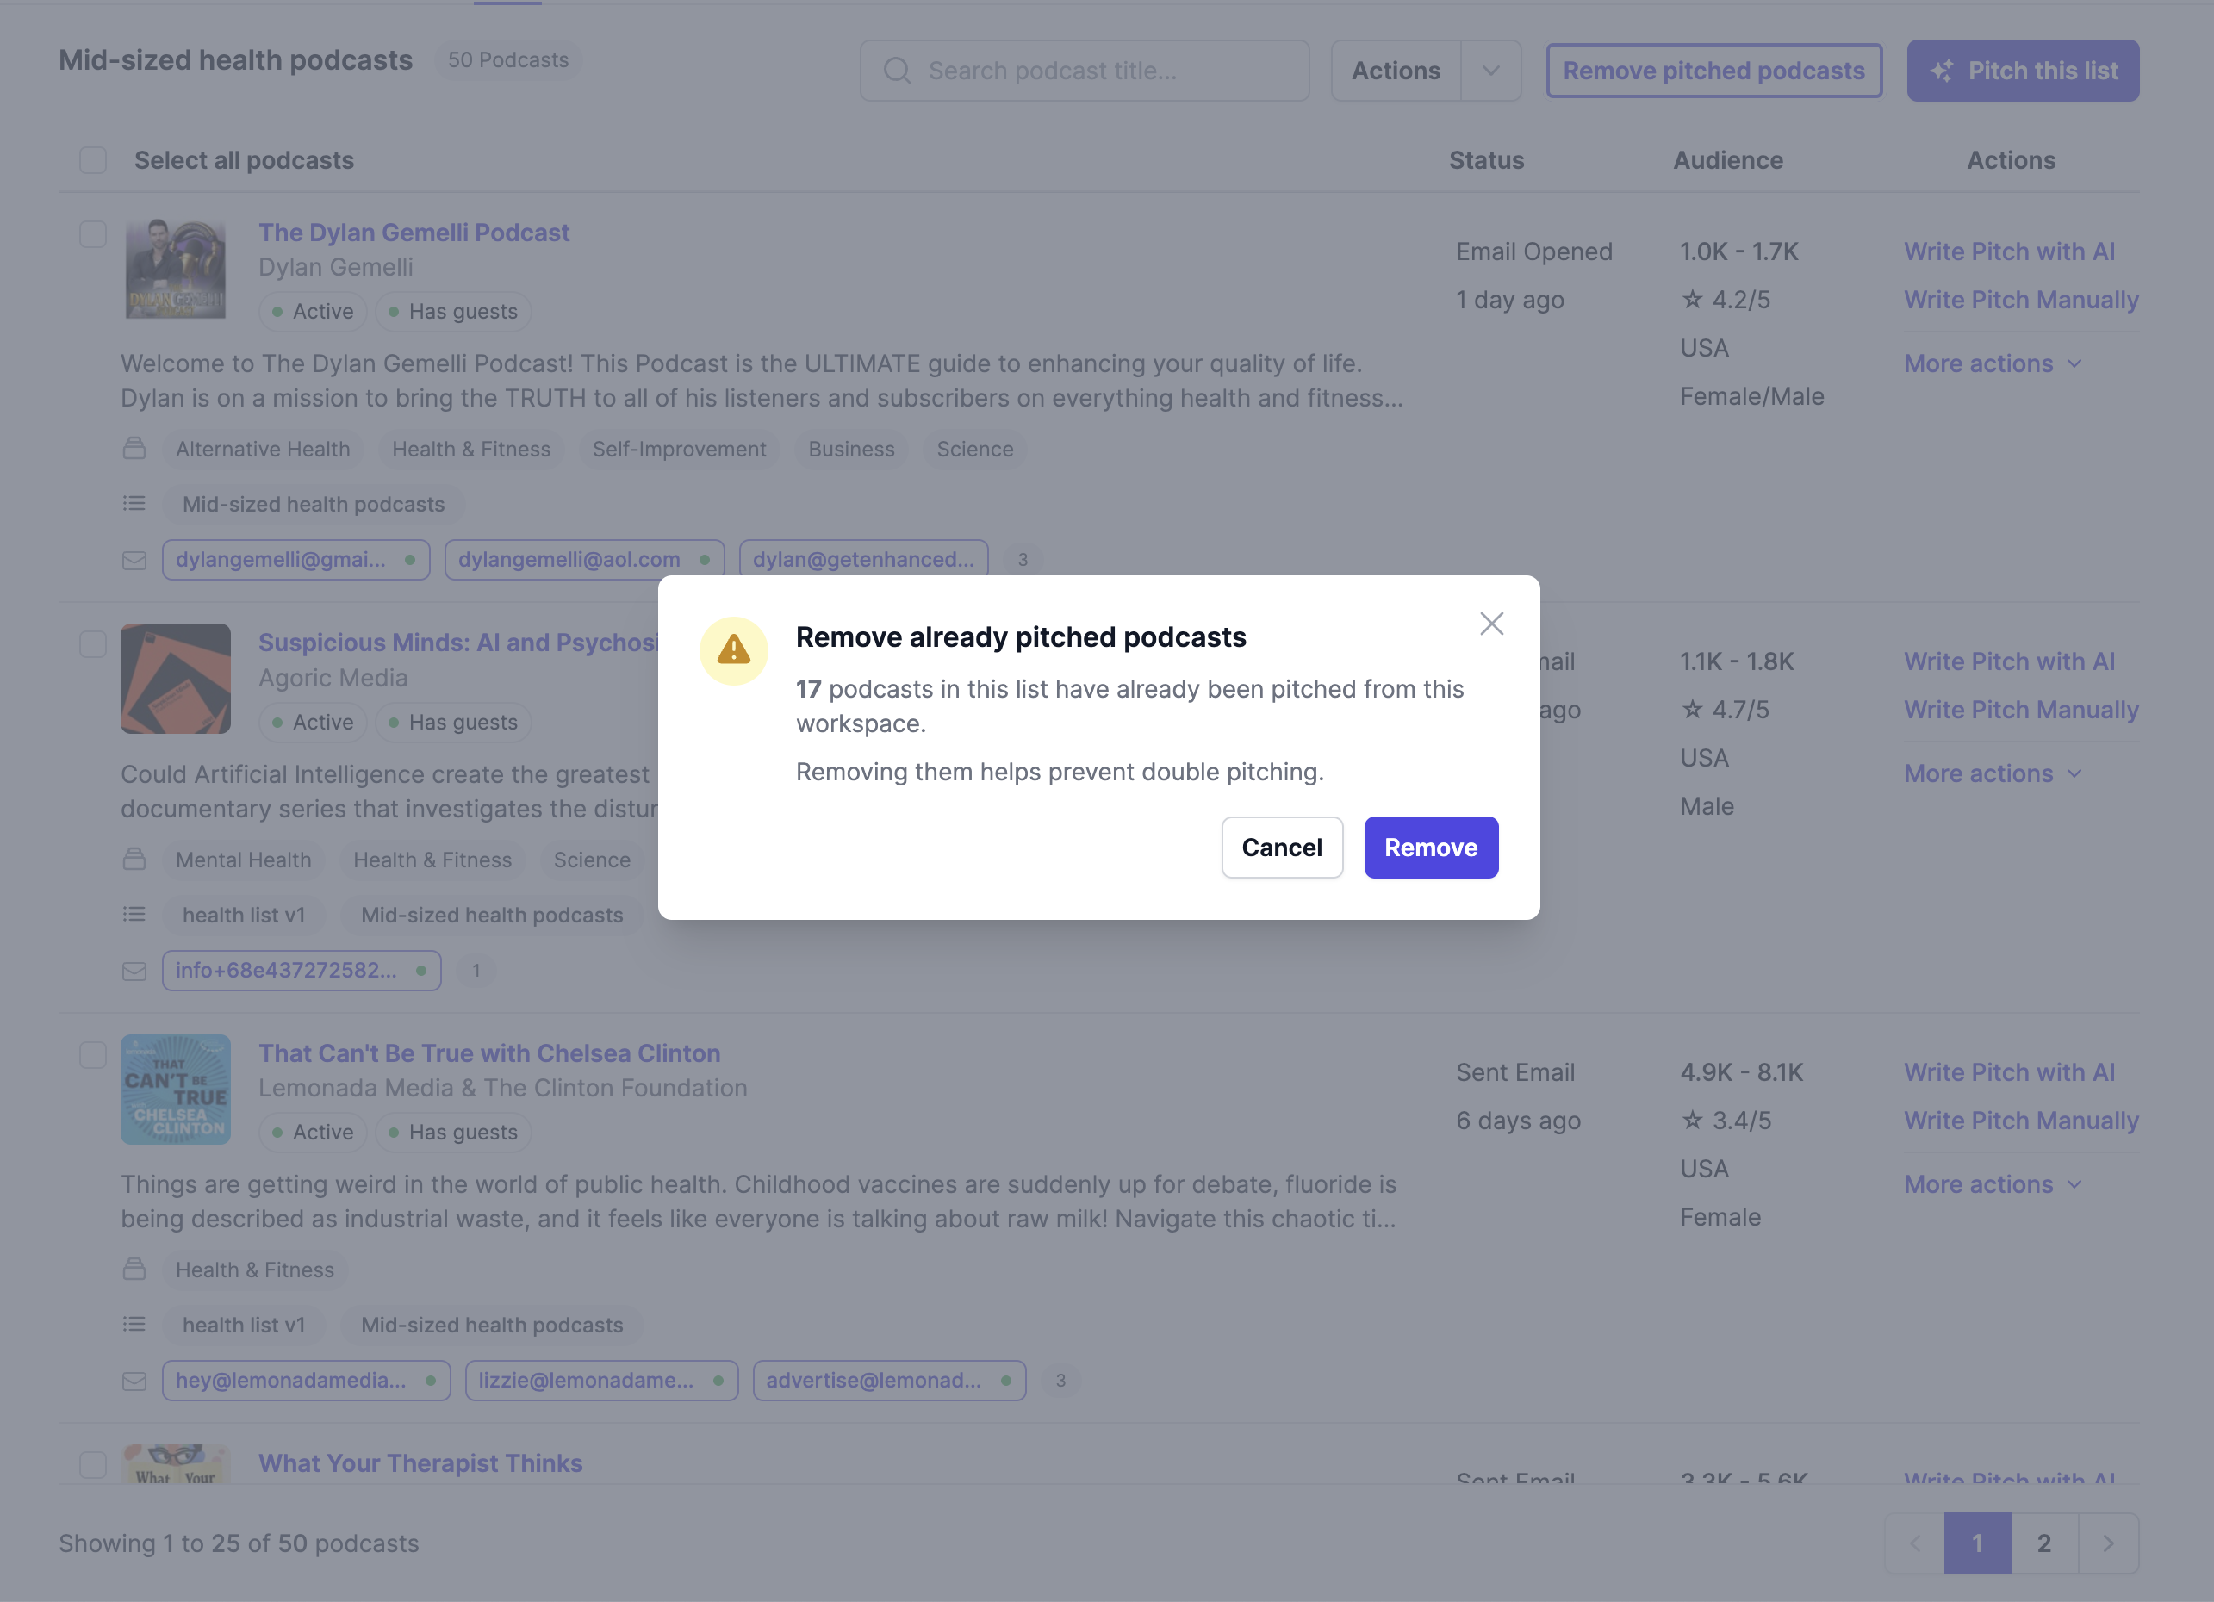This screenshot has width=2214, height=1602.
Task: Click the sparkles icon on Pitch this list
Action: coord(1943,71)
